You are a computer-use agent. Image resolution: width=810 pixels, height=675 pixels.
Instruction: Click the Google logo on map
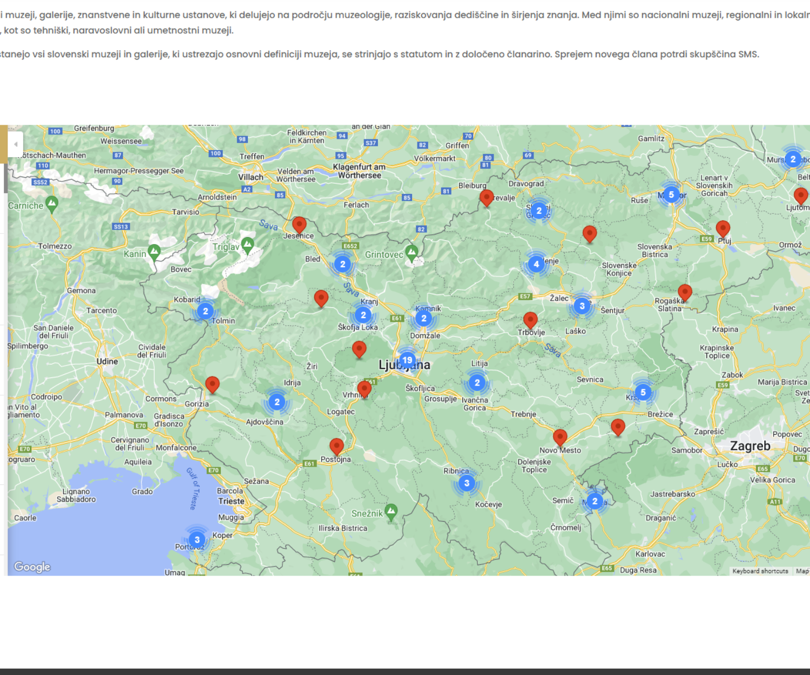(x=32, y=566)
